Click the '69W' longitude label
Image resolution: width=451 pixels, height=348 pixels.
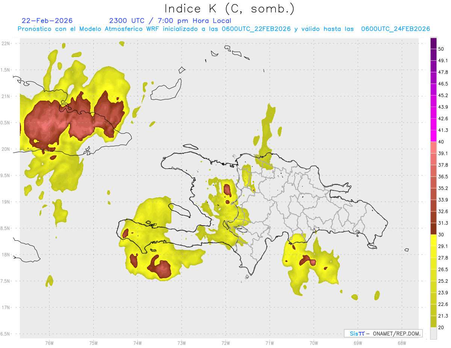(357, 343)
